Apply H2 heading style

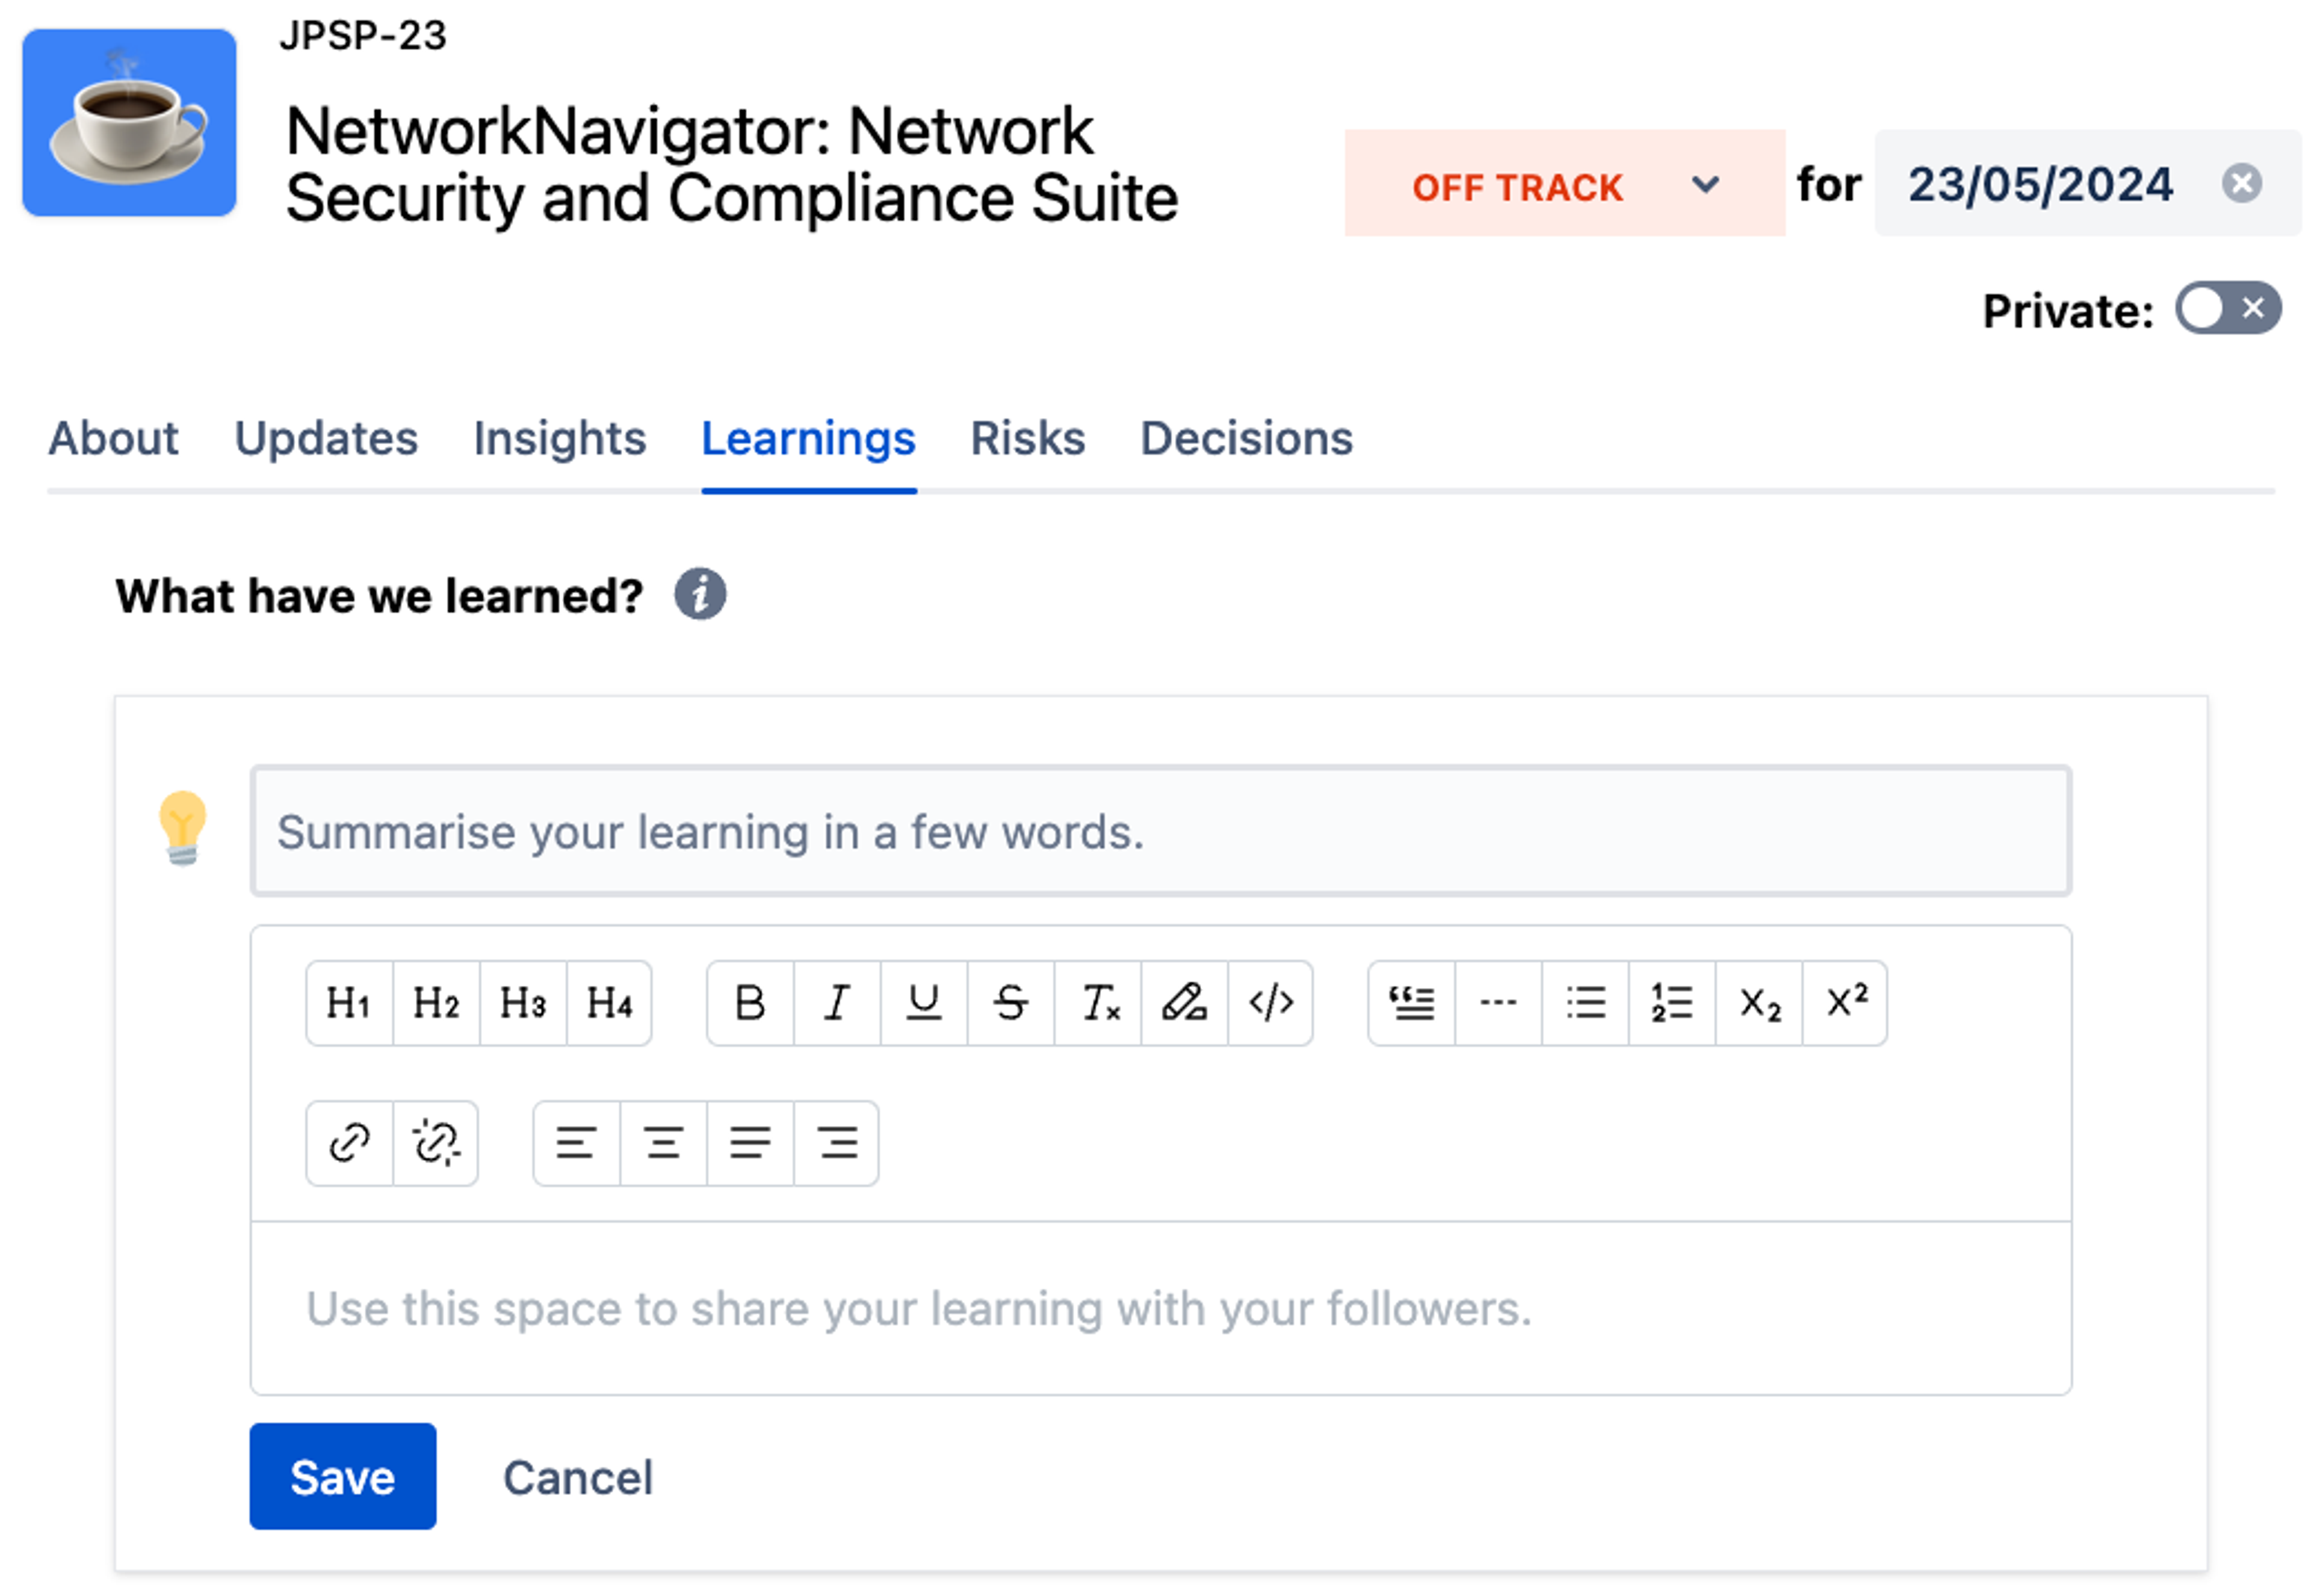[x=436, y=1003]
